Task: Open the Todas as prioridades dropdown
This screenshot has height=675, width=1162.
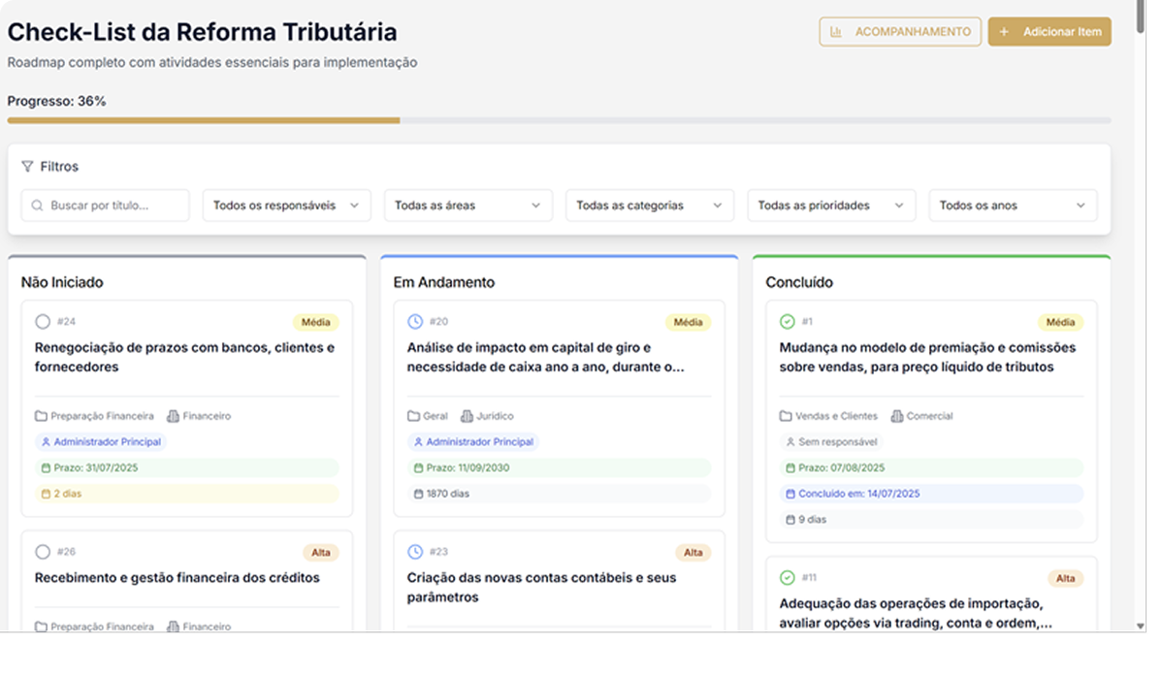Action: [830, 206]
